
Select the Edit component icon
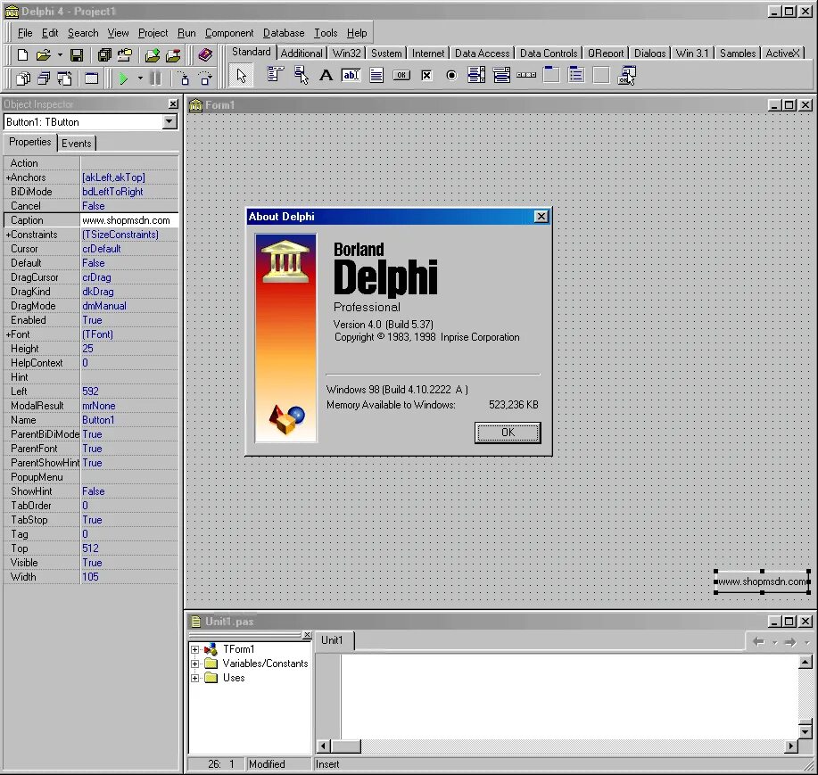tap(351, 75)
